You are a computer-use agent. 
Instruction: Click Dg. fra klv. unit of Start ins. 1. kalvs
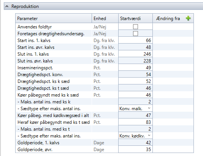(104, 41)
